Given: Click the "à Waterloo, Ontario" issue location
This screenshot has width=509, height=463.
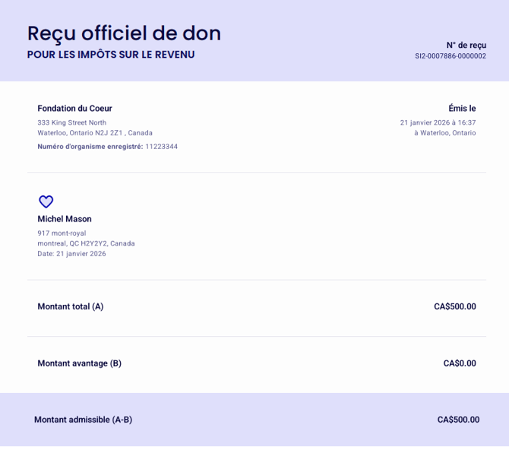Looking at the screenshot, I should coord(444,133).
